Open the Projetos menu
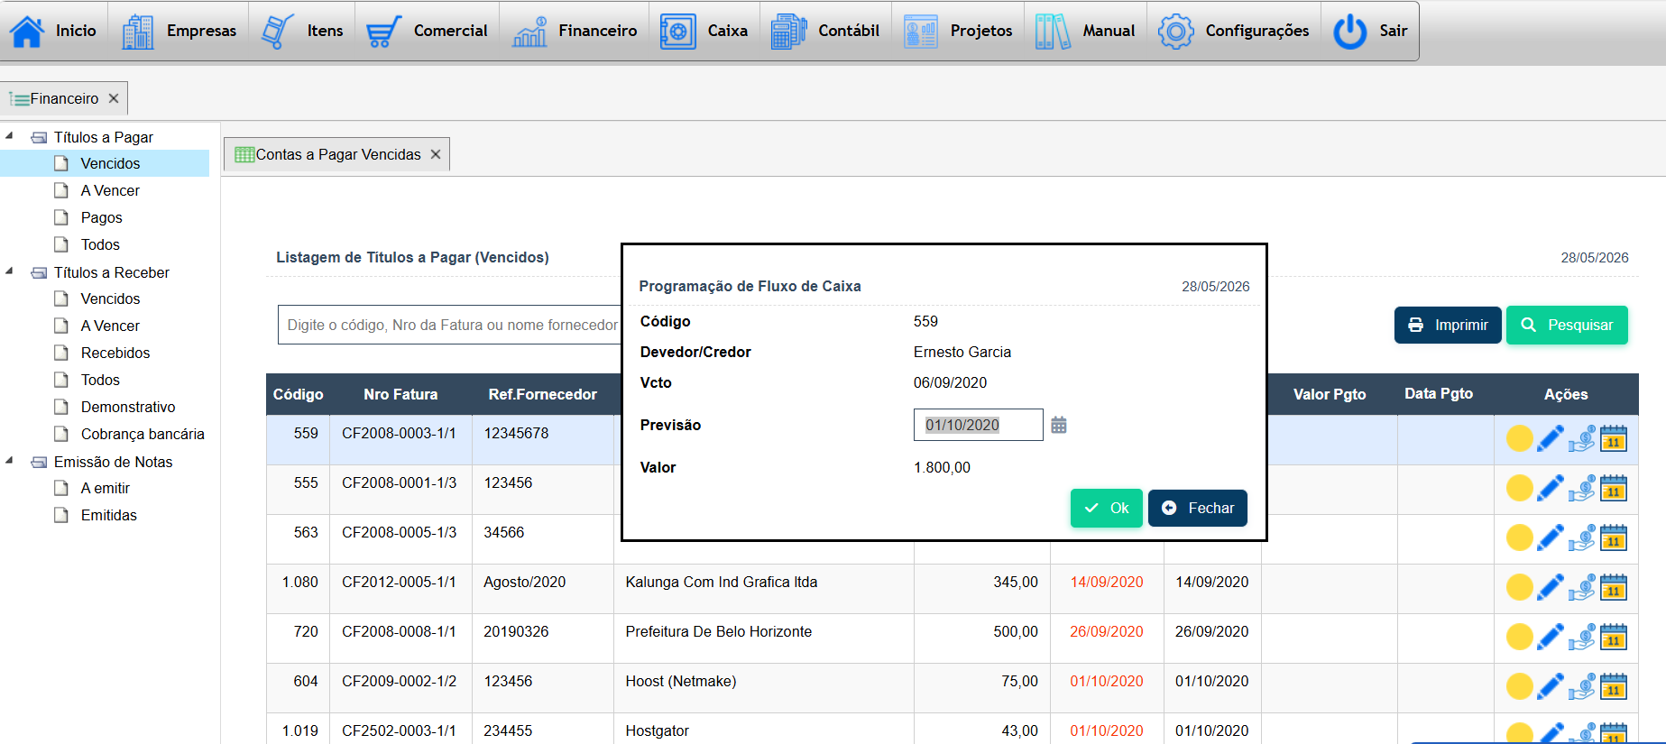Image resolution: width=1666 pixels, height=744 pixels. coord(958,31)
